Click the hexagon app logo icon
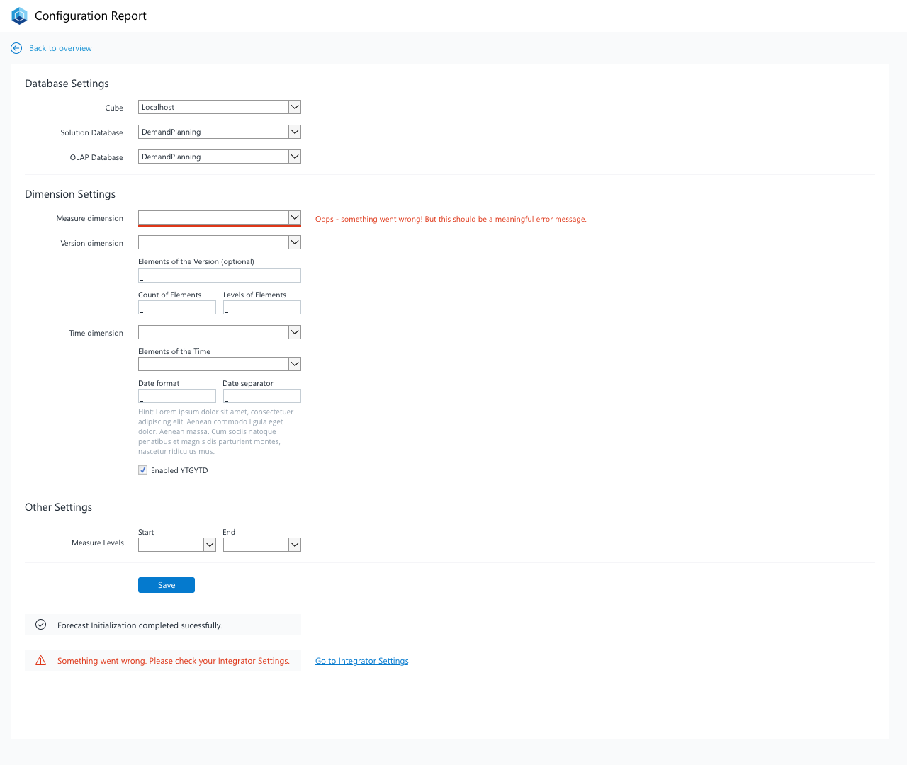907x765 pixels. point(19,16)
